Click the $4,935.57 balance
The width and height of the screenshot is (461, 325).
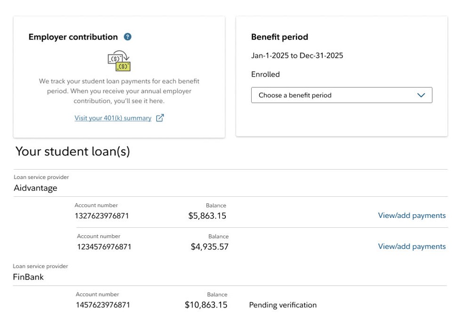(210, 247)
